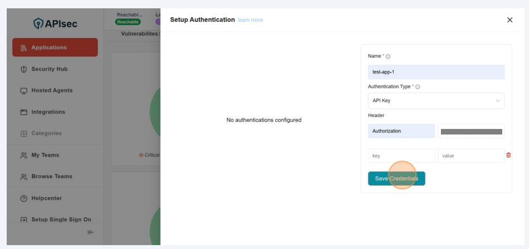Click info icon next to Name label
This screenshot has height=249, width=529.
[388, 57]
